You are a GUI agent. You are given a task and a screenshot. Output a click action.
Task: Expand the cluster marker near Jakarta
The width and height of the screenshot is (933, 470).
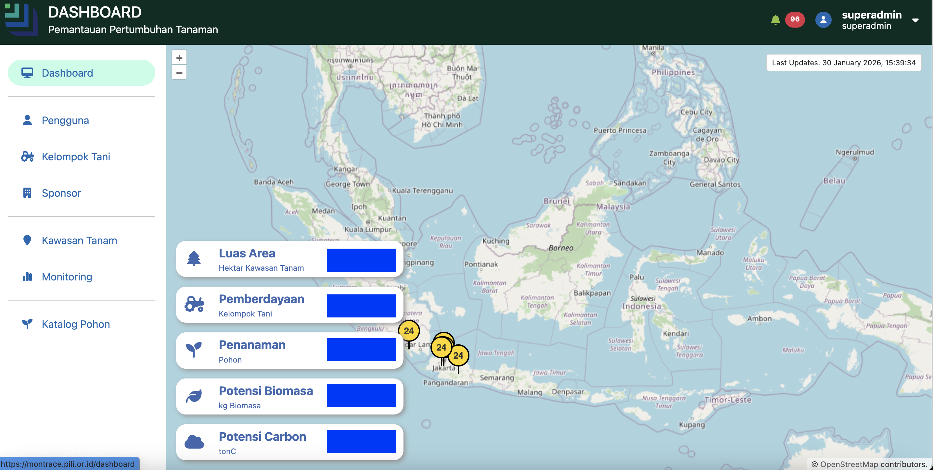441,347
